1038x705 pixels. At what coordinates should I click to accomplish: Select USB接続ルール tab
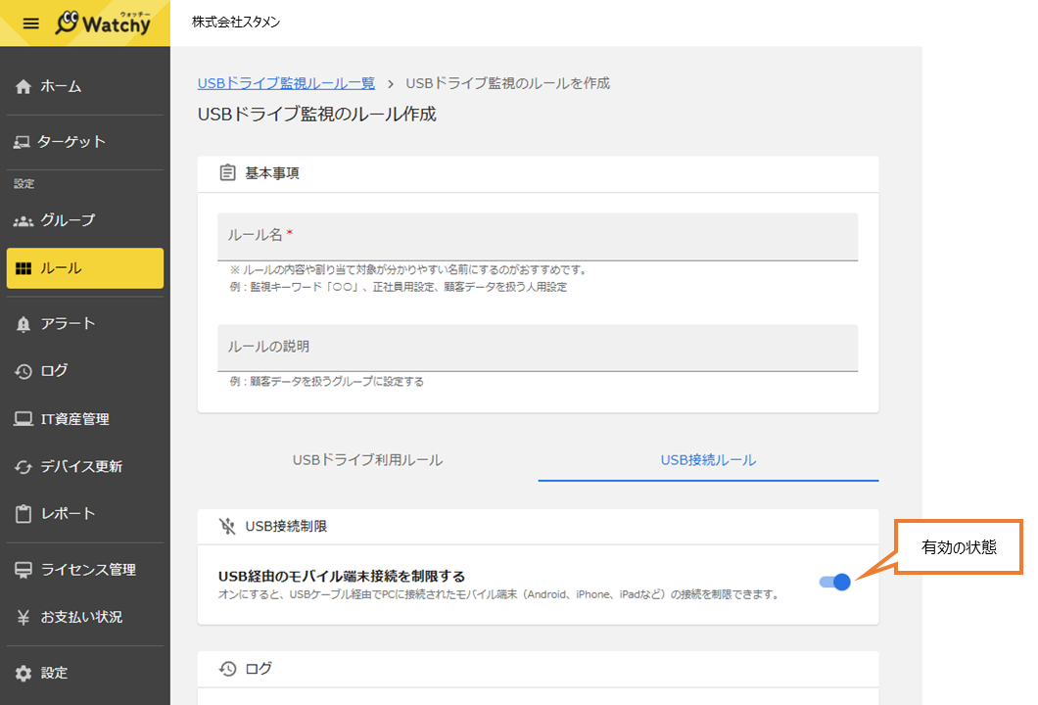point(708,460)
